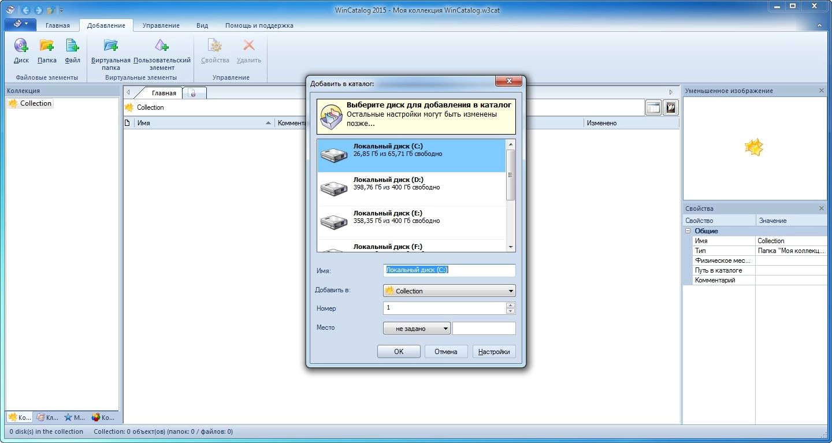Viewport: 832px width, 443px height.
Task: Click the Папка add-folder ribbon icon
Action: click(47, 51)
